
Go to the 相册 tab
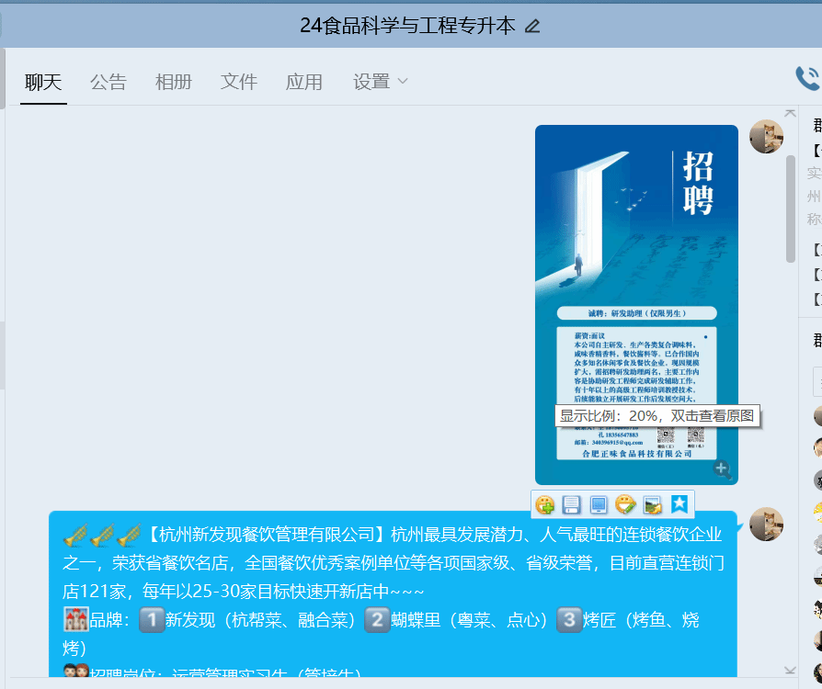[x=174, y=82]
